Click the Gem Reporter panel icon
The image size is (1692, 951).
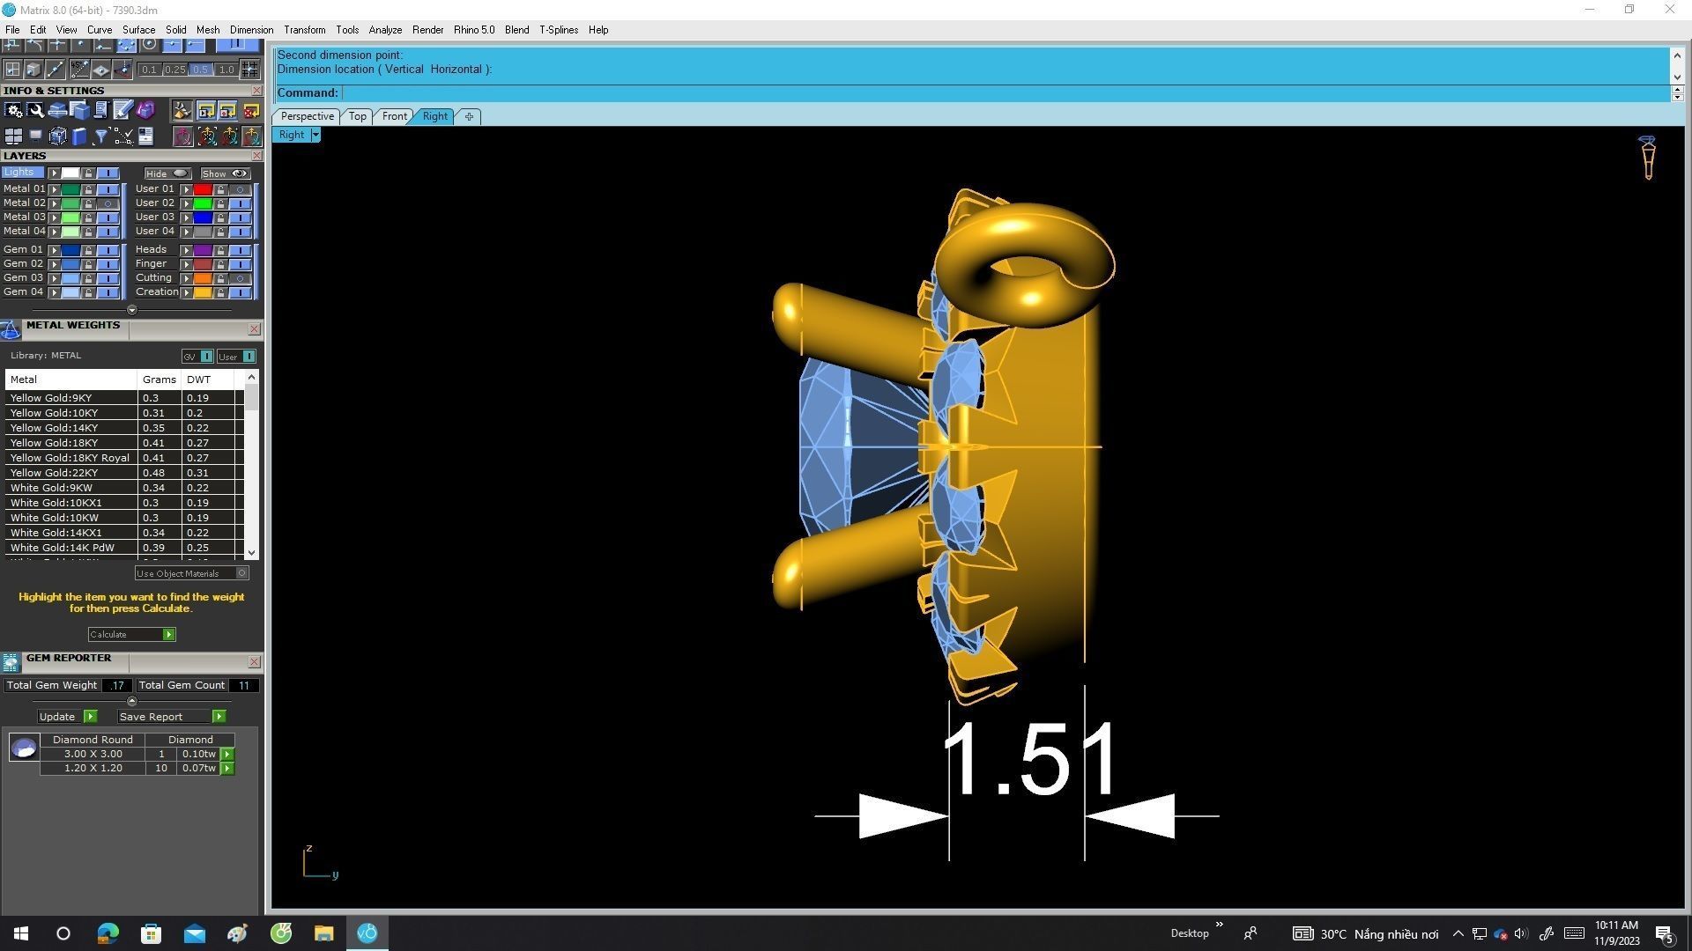pyautogui.click(x=11, y=662)
